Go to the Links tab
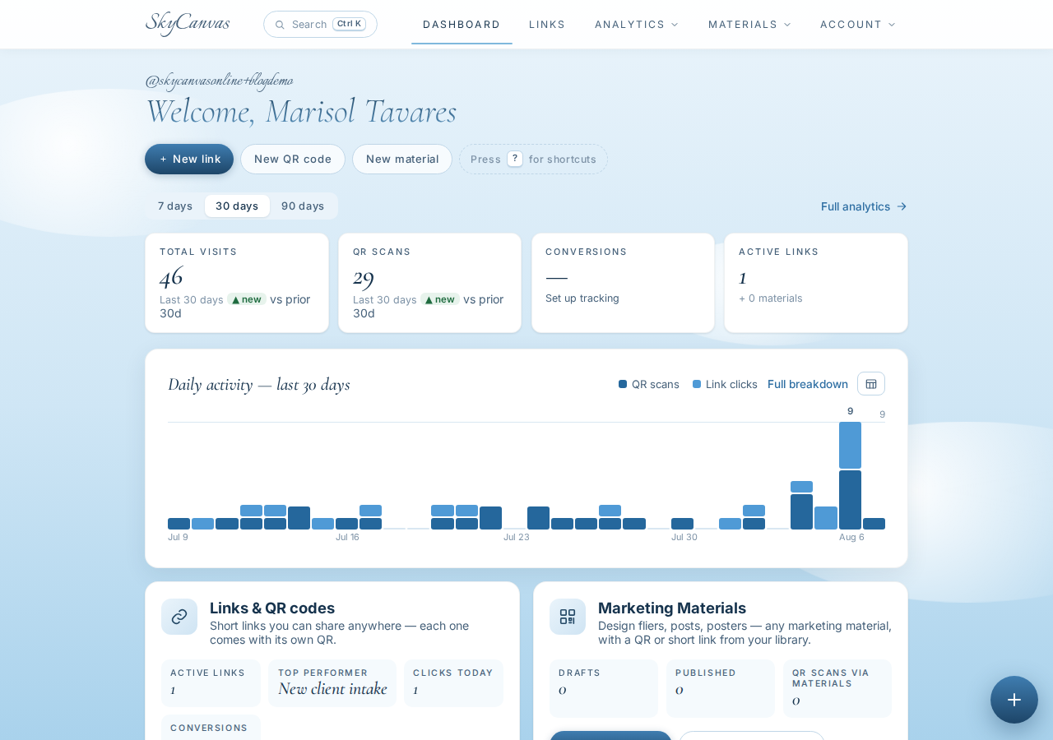 547,25
